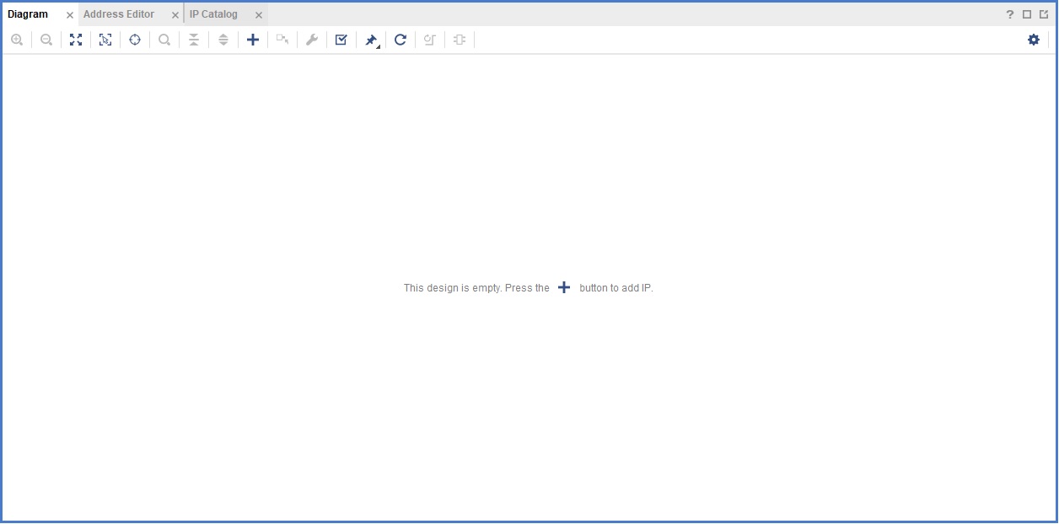Open the pin icon dropdown
This screenshot has height=524, width=1059.
coord(372,40)
